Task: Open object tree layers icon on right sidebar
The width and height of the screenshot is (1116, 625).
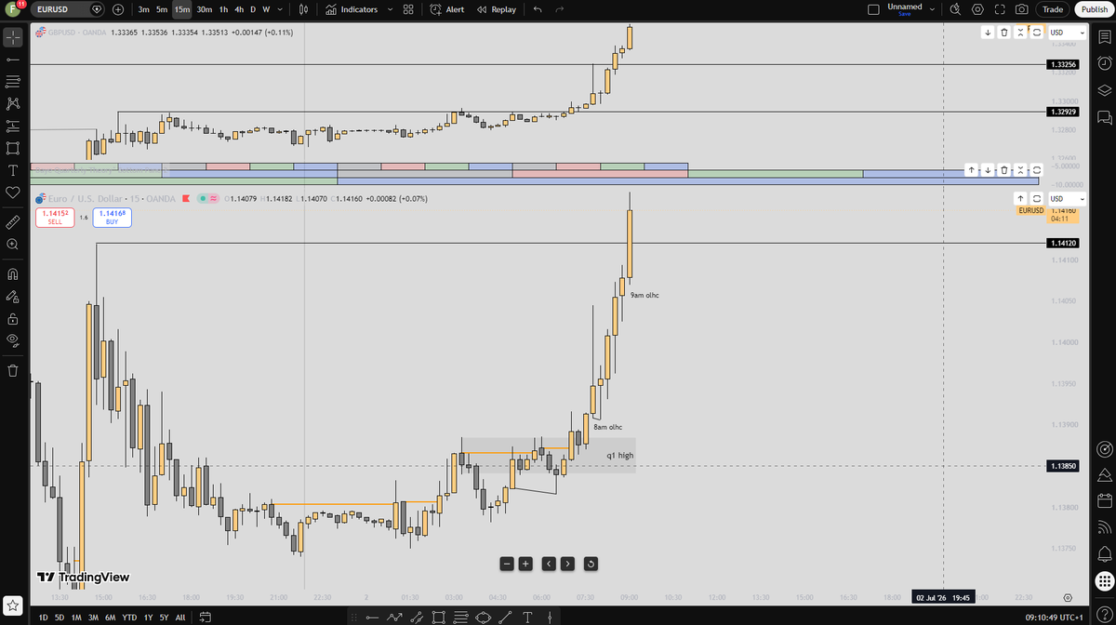Action: pos(1104,90)
